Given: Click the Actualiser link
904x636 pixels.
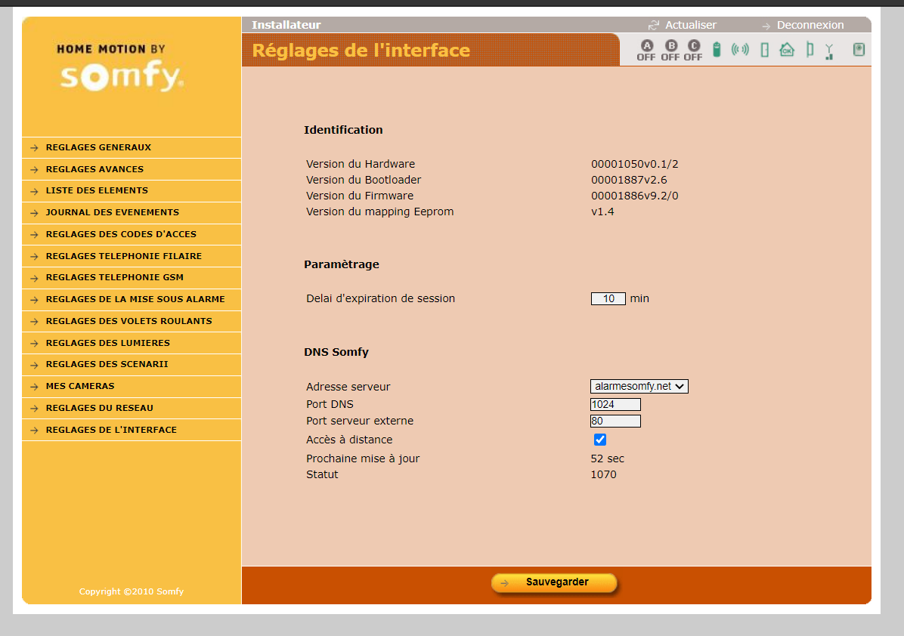Looking at the screenshot, I should [691, 26].
